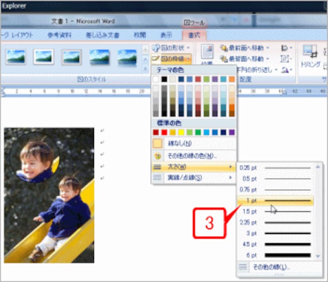Click the first picture style thumbnail
This screenshot has height=282, width=328.
coord(16,57)
